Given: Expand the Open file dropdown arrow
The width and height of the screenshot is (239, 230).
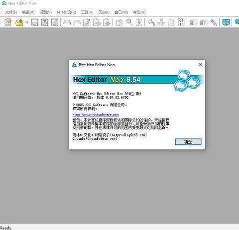Looking at the screenshot, I should coord(27,22).
